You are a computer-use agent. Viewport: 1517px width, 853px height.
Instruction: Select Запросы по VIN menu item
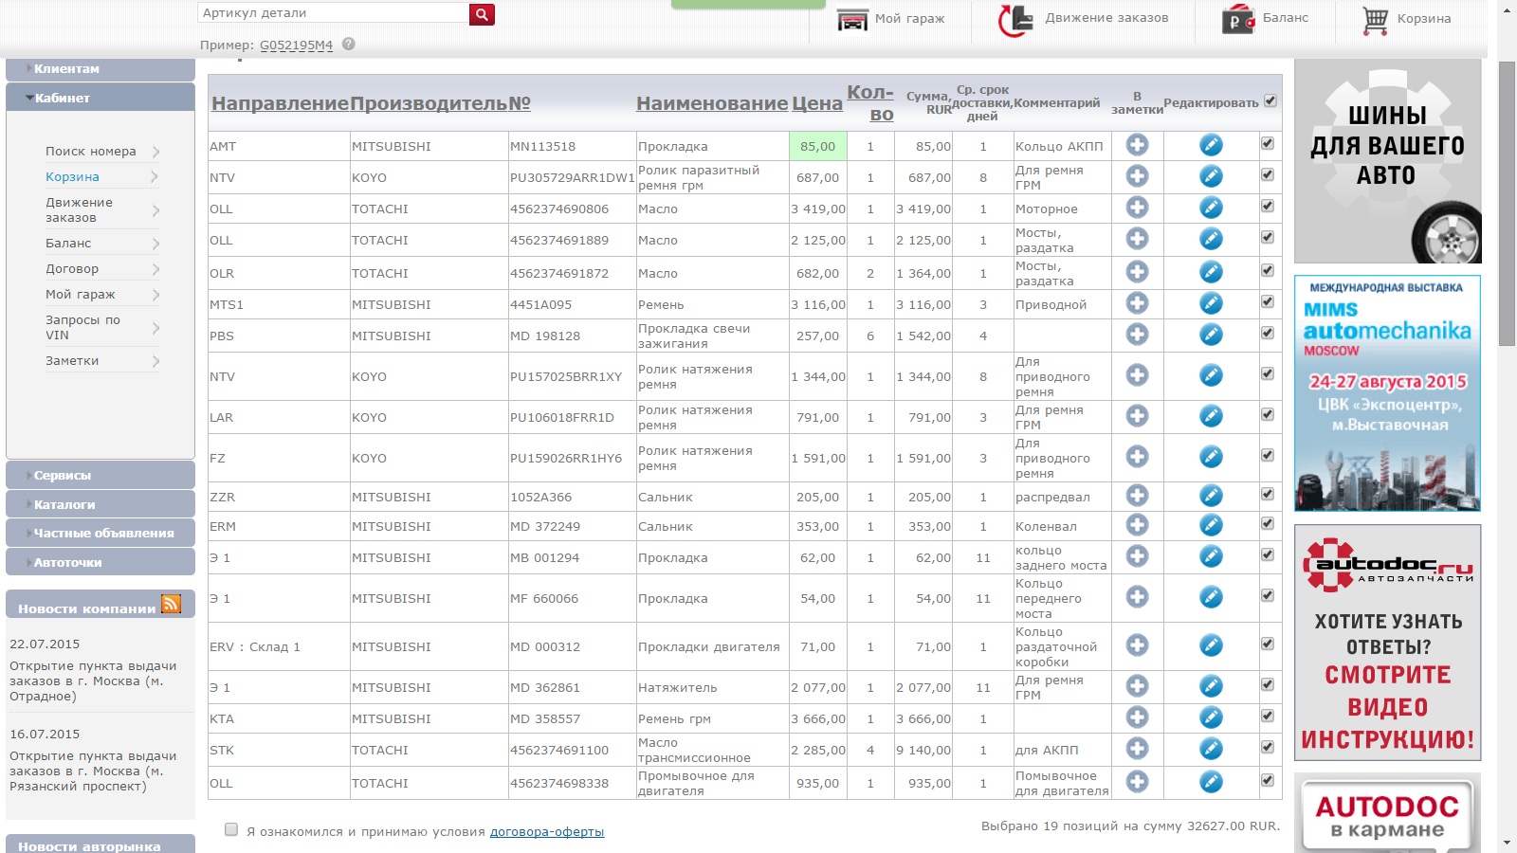(x=82, y=327)
